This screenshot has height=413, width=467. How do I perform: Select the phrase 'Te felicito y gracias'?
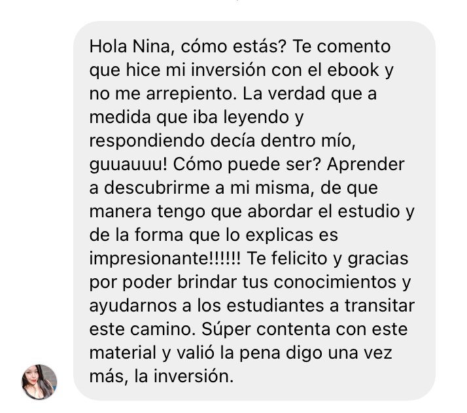[327, 259]
